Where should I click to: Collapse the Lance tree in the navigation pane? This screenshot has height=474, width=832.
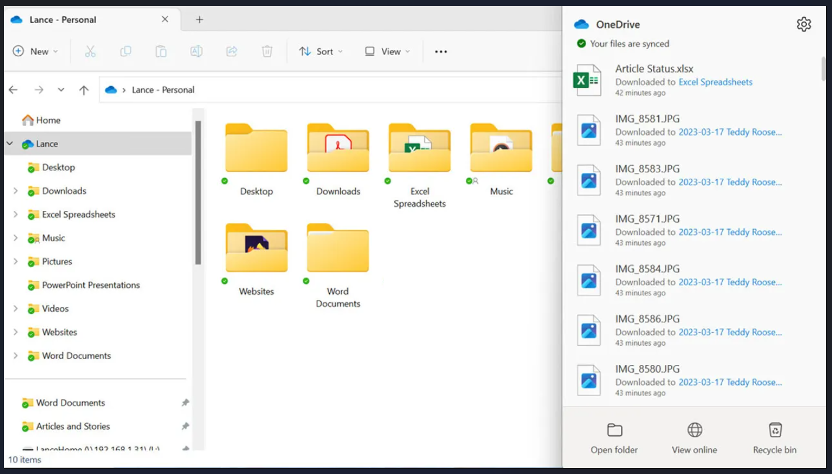pos(9,144)
